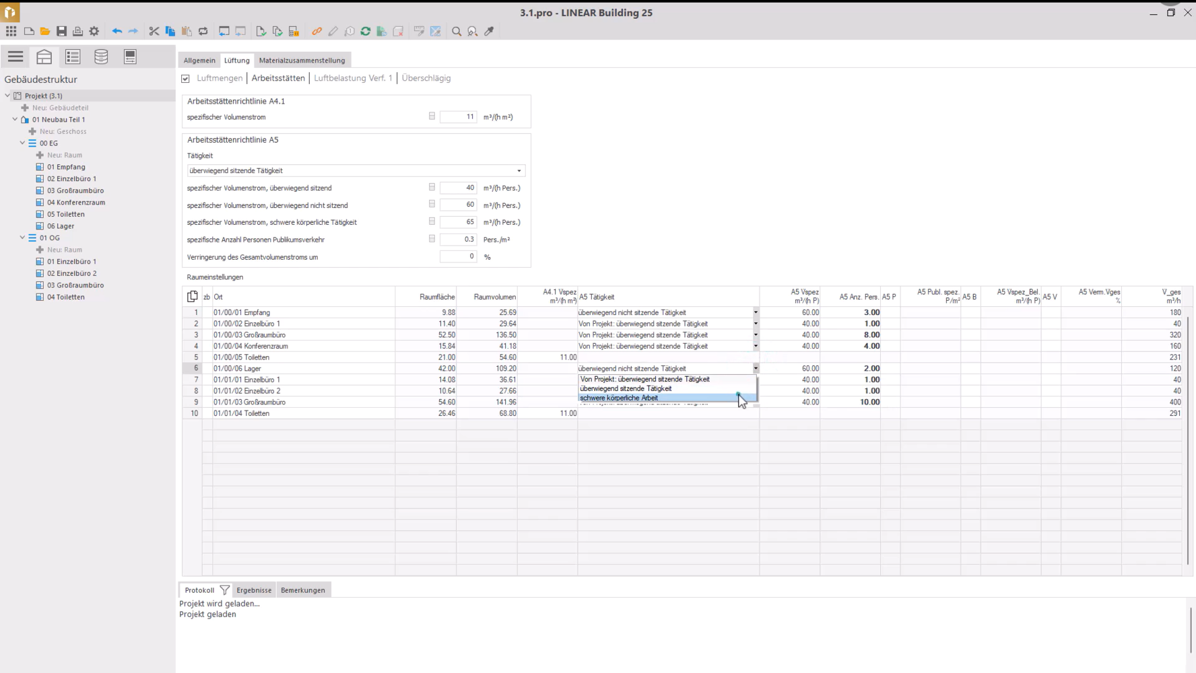Toggle the icon beside Anzahl Personen Publikumsverkehr field

click(432, 239)
